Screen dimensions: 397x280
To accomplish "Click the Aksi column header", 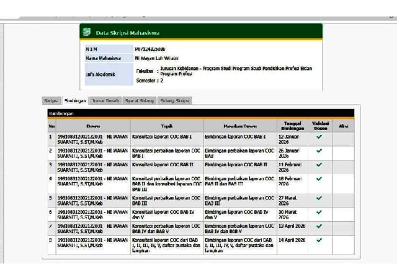I will 344,126.
